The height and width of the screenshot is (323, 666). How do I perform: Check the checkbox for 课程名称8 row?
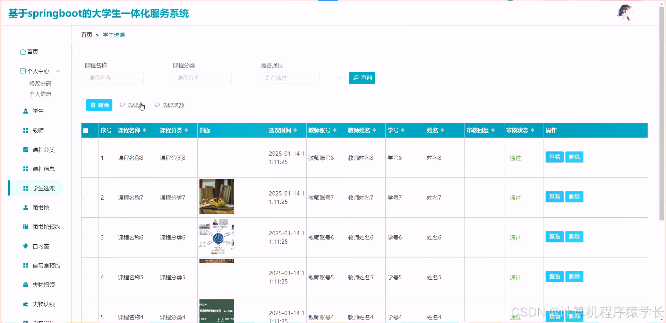[x=86, y=158]
